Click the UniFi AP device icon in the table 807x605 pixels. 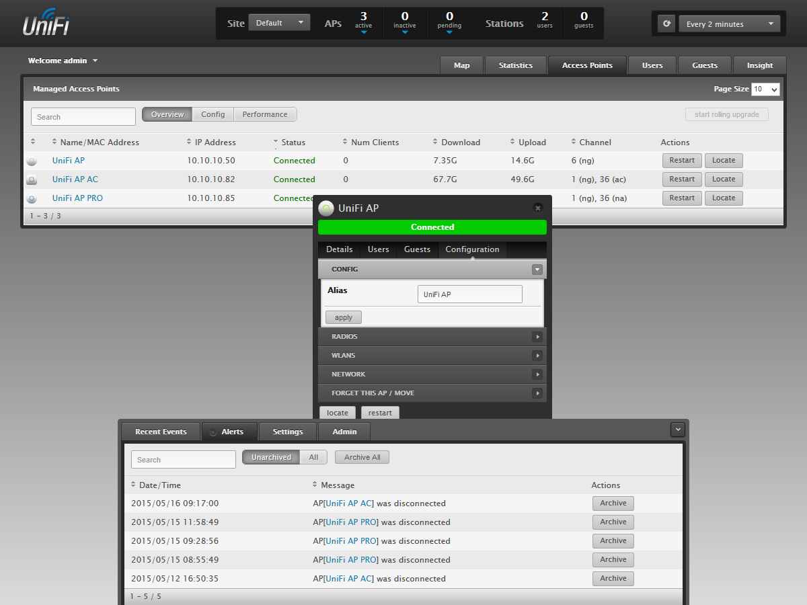click(32, 161)
